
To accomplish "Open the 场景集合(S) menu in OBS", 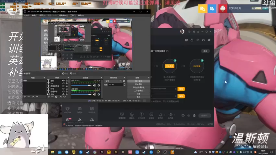I will tap(63, 15).
